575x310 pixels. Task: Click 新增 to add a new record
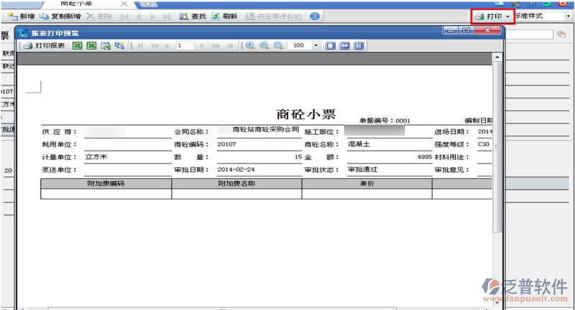(21, 16)
